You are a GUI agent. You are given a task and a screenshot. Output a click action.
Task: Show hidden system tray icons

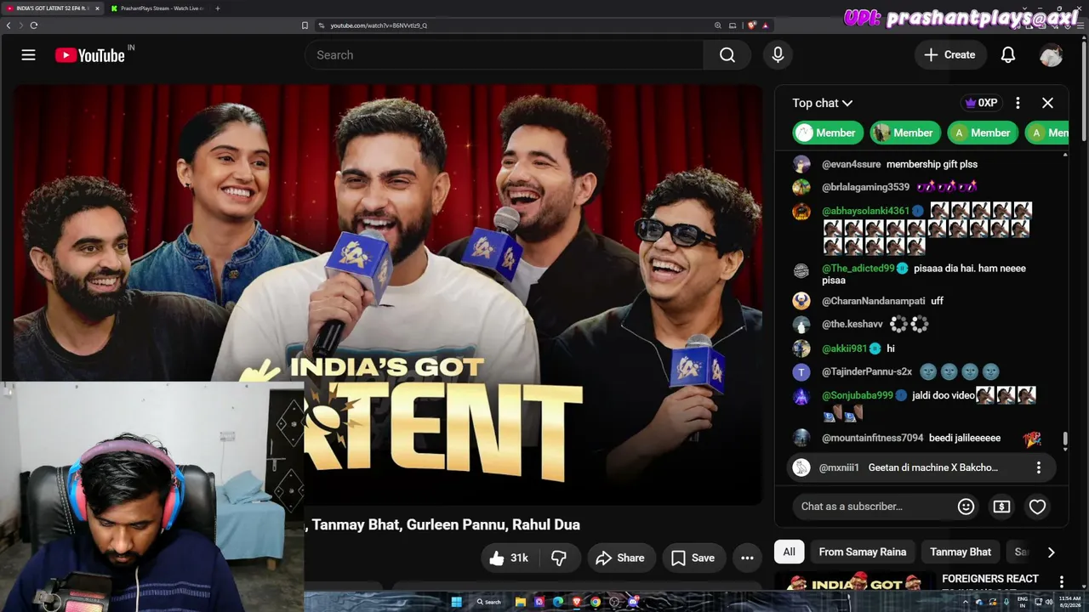(x=965, y=602)
